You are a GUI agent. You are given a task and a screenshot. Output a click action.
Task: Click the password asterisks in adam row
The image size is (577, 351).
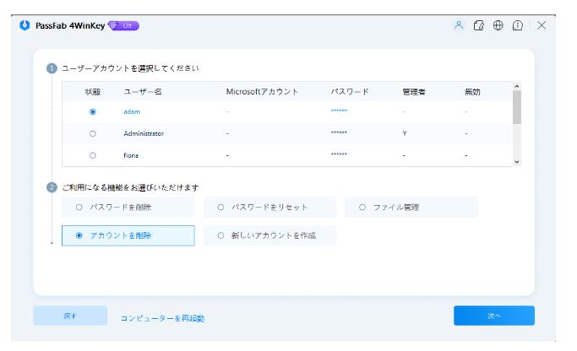pos(339,111)
